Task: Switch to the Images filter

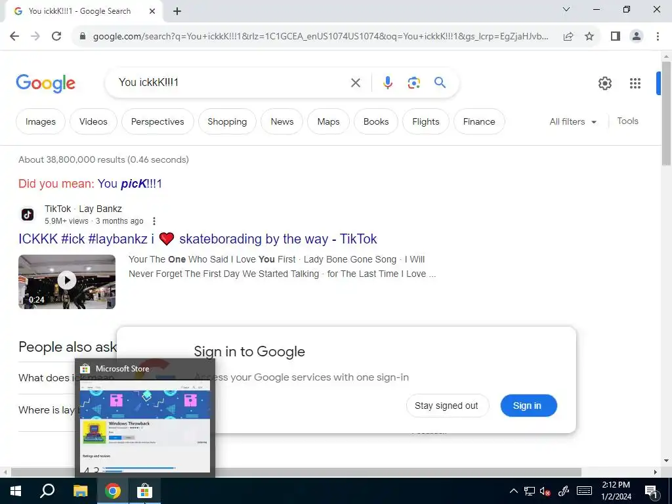Action: (x=40, y=121)
